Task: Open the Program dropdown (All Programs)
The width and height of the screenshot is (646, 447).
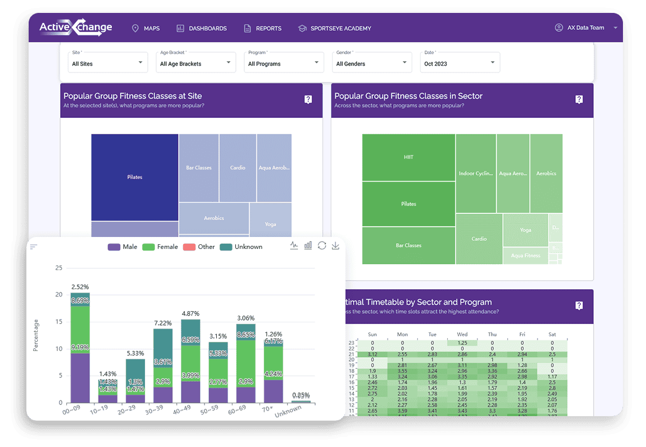Action: click(284, 62)
